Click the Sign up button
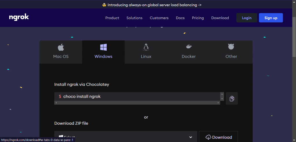 point(271,18)
